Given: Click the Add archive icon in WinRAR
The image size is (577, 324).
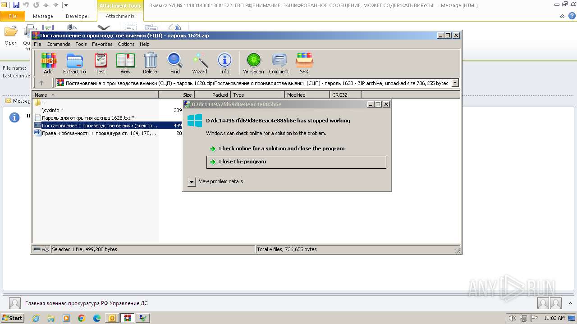Looking at the screenshot, I should point(48,63).
